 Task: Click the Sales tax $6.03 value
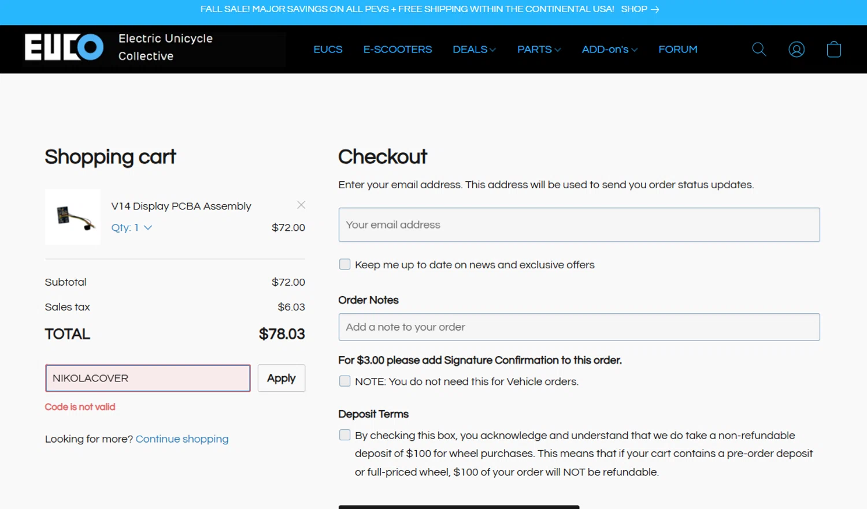click(x=291, y=307)
